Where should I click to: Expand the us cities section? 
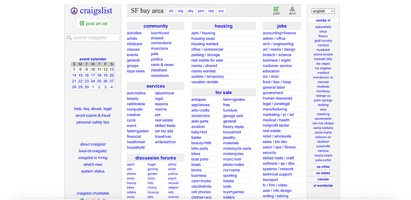tap(323, 167)
